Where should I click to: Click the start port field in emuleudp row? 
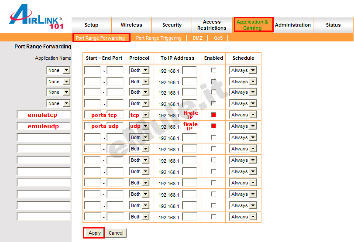tap(92, 126)
